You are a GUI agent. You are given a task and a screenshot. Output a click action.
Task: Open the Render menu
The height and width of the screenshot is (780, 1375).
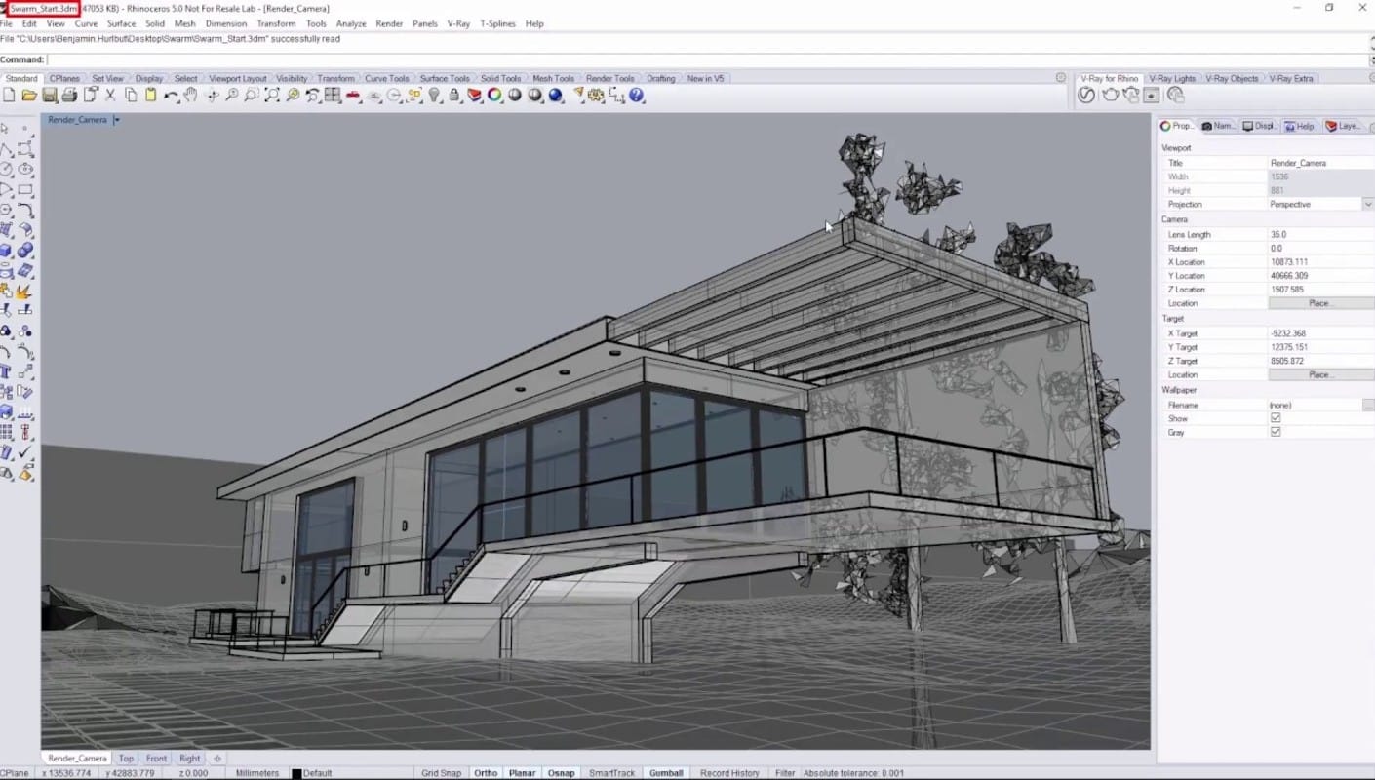coord(389,23)
